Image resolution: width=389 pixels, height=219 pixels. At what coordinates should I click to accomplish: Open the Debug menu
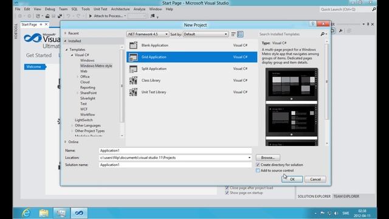(50, 9)
